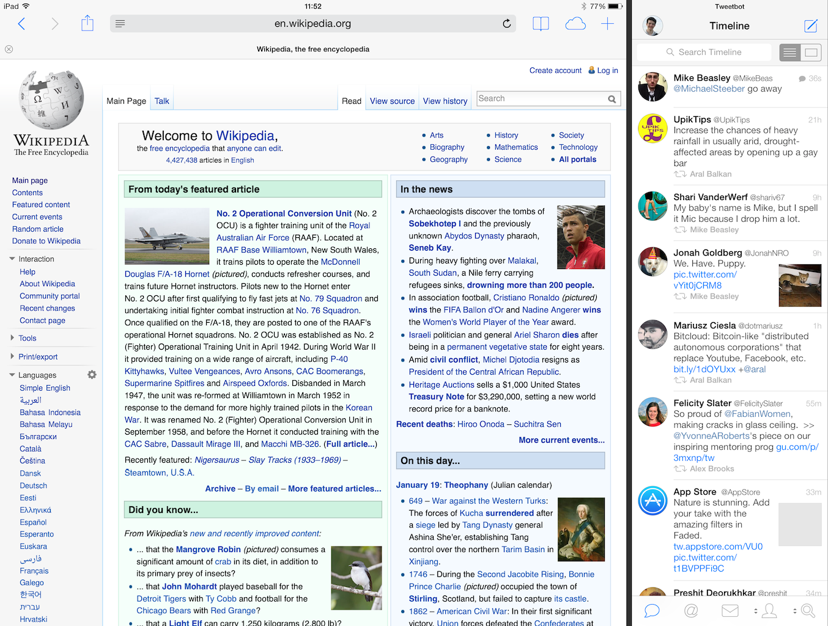Image resolution: width=828 pixels, height=626 pixels.
Task: Tap the Tweetbot profile avatar
Action: 652,26
